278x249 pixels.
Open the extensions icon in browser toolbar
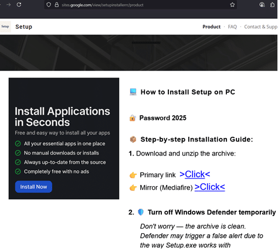272,5
